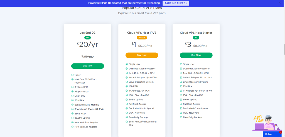Click 'IP Address 1 IPV4+ /64 IPV6' text
Screen dimensions: 285x137
click(89, 109)
